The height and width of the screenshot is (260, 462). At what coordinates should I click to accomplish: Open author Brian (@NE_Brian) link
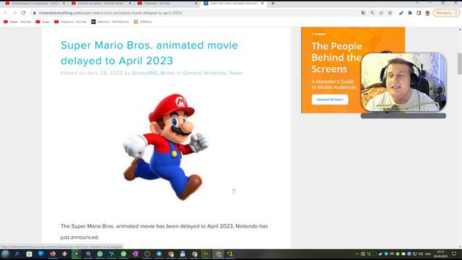(x=153, y=73)
